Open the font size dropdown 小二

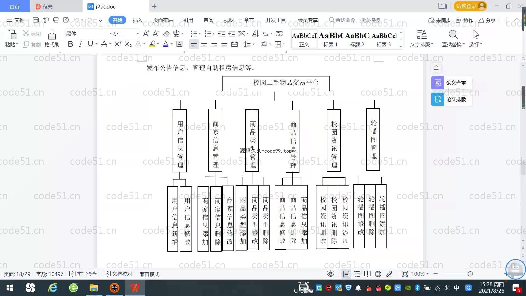[x=138, y=34]
